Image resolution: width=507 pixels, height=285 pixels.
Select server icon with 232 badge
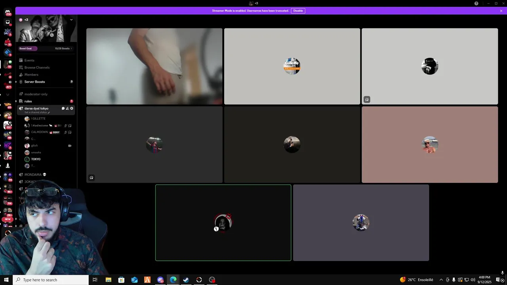tap(8, 12)
